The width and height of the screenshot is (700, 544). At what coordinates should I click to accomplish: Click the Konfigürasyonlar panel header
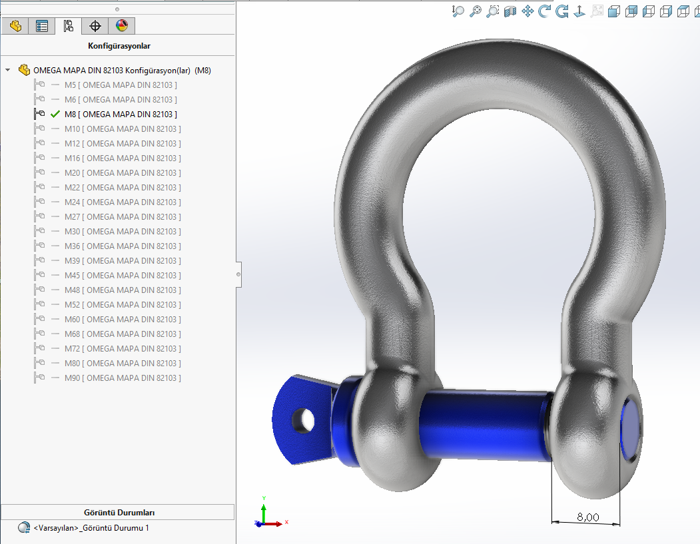[x=119, y=46]
